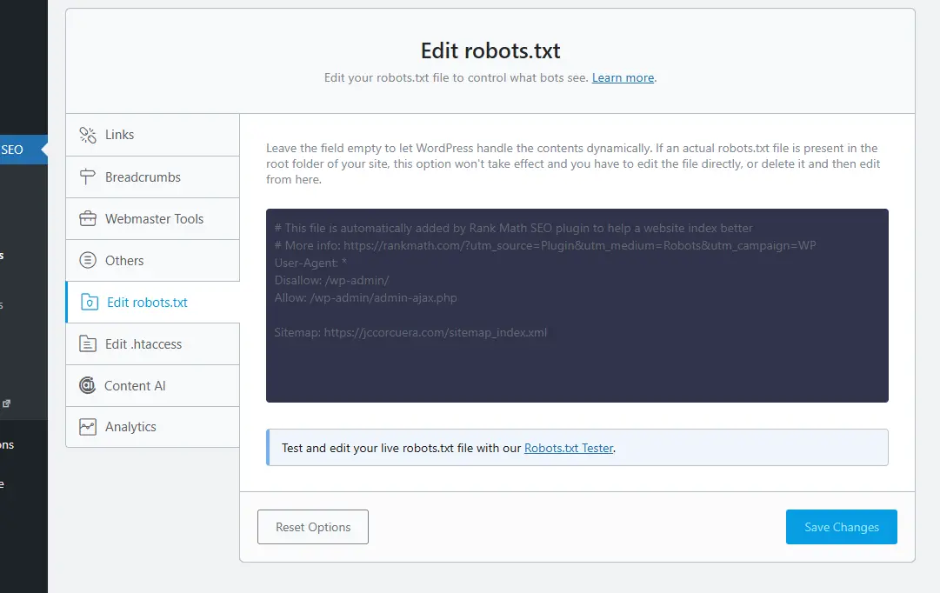
Task: Click the Save Changes button
Action: pos(841,527)
